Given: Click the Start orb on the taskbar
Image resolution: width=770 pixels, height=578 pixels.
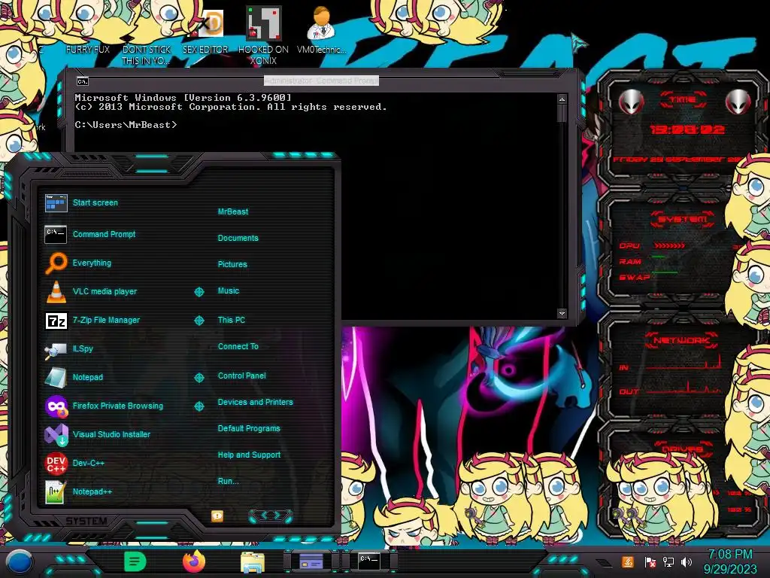Looking at the screenshot, I should [20, 562].
